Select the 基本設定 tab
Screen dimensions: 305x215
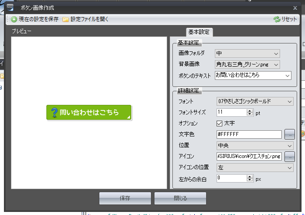click(199, 32)
